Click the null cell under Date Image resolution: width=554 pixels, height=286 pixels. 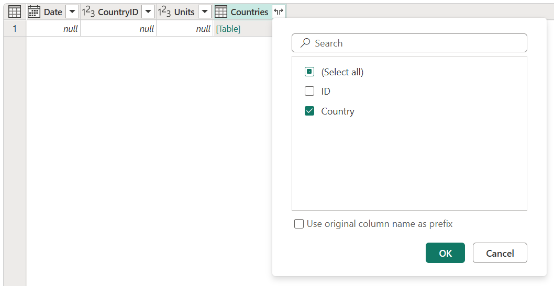coord(53,29)
